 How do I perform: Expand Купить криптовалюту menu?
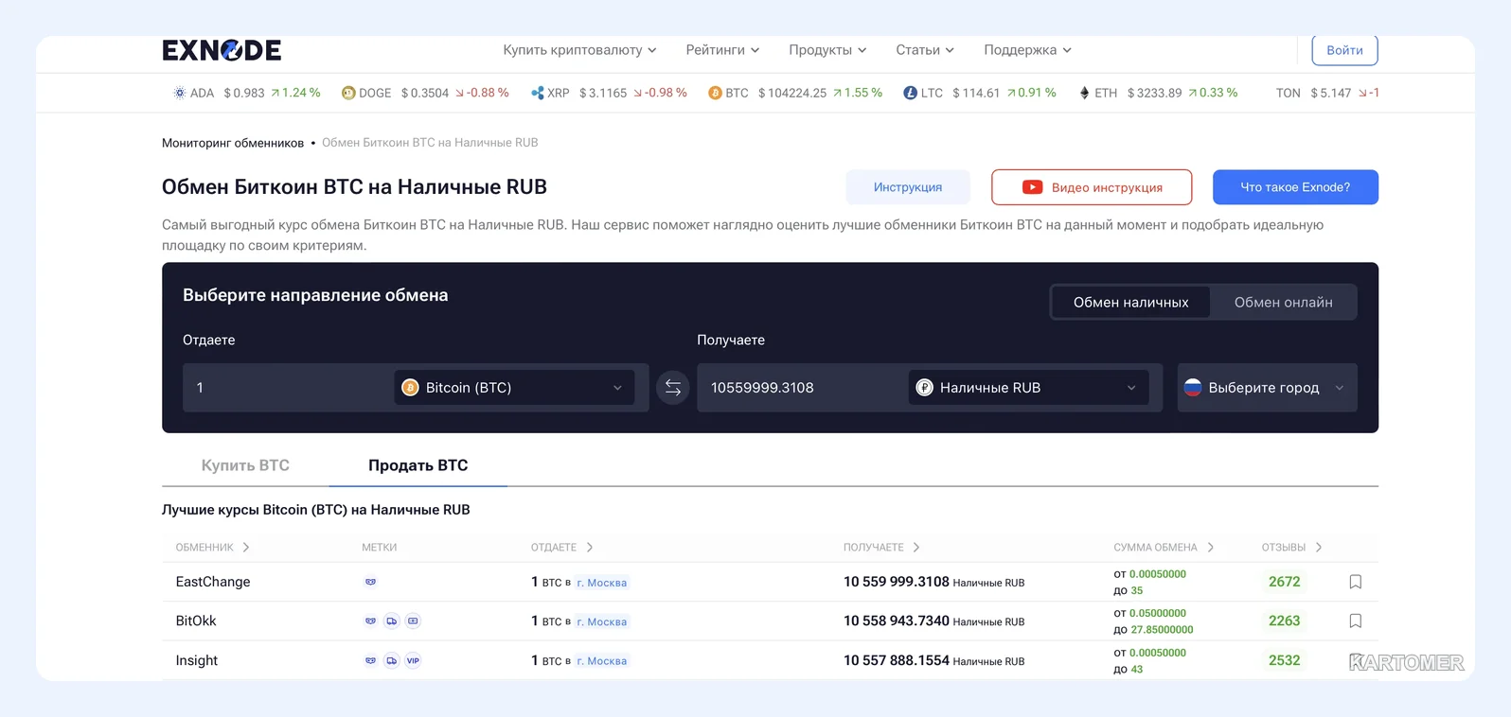579,50
